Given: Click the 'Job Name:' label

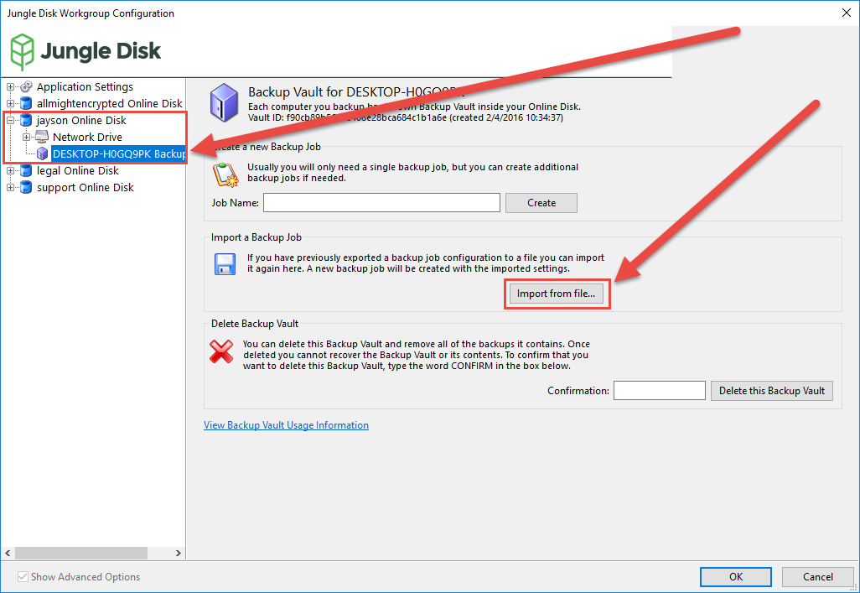Looking at the screenshot, I should pyautogui.click(x=236, y=203).
